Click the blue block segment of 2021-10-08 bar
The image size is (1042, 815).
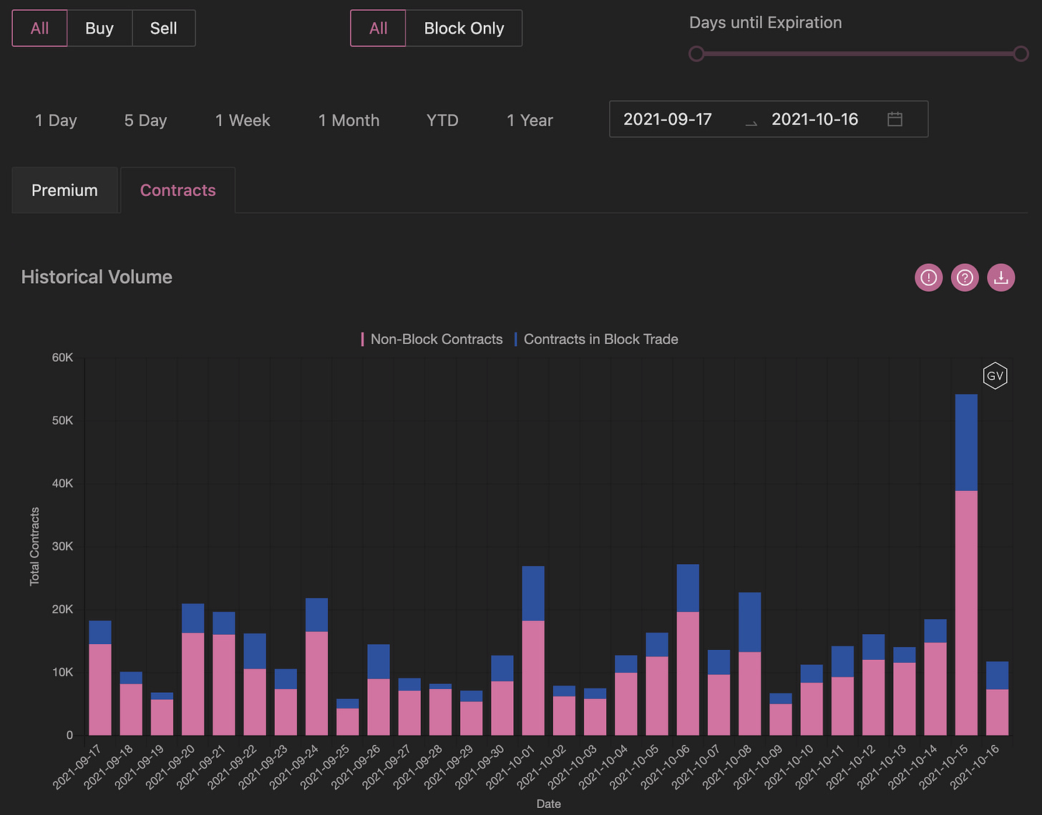(749, 622)
